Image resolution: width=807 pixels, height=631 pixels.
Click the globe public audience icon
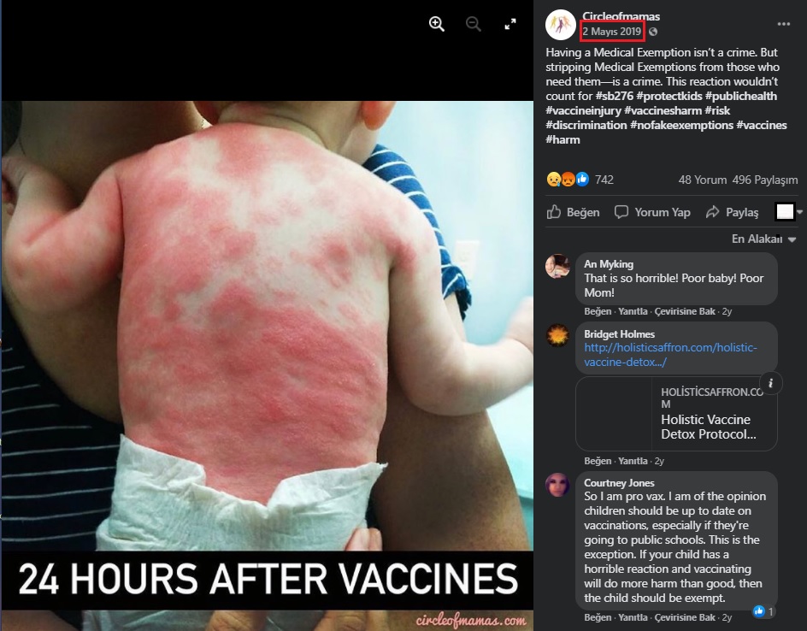click(x=653, y=32)
